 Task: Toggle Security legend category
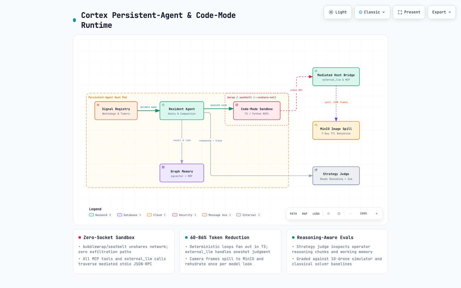[185, 215]
